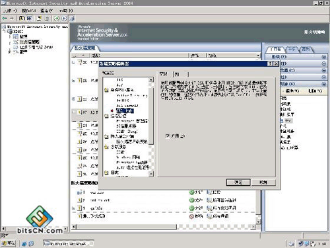Click the green circular arrow toolbar icon
330x248 pixels.
[x=56, y=19]
